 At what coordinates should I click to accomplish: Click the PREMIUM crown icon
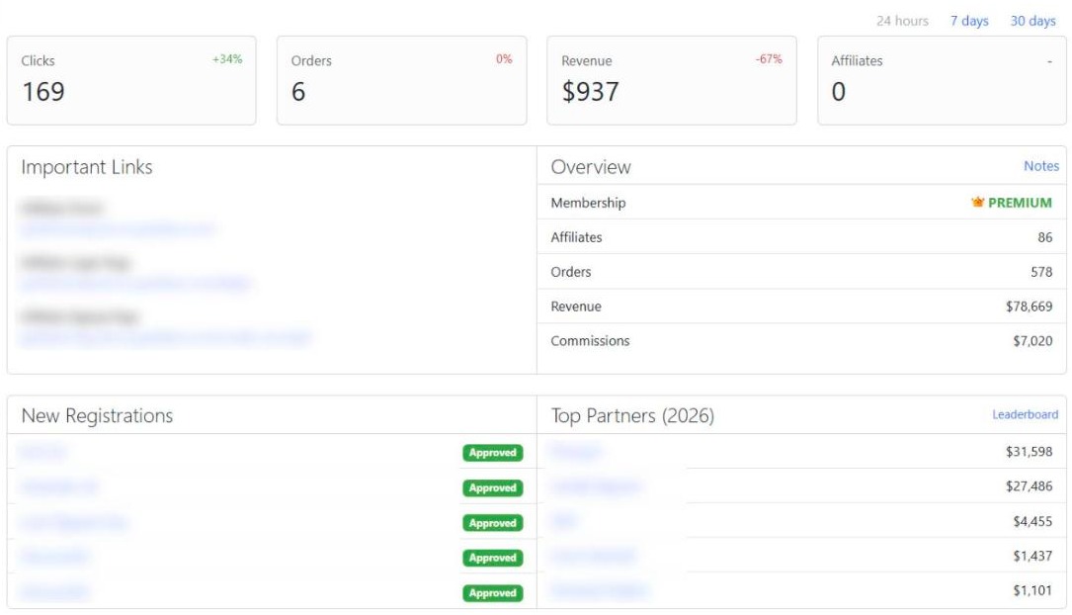[977, 202]
